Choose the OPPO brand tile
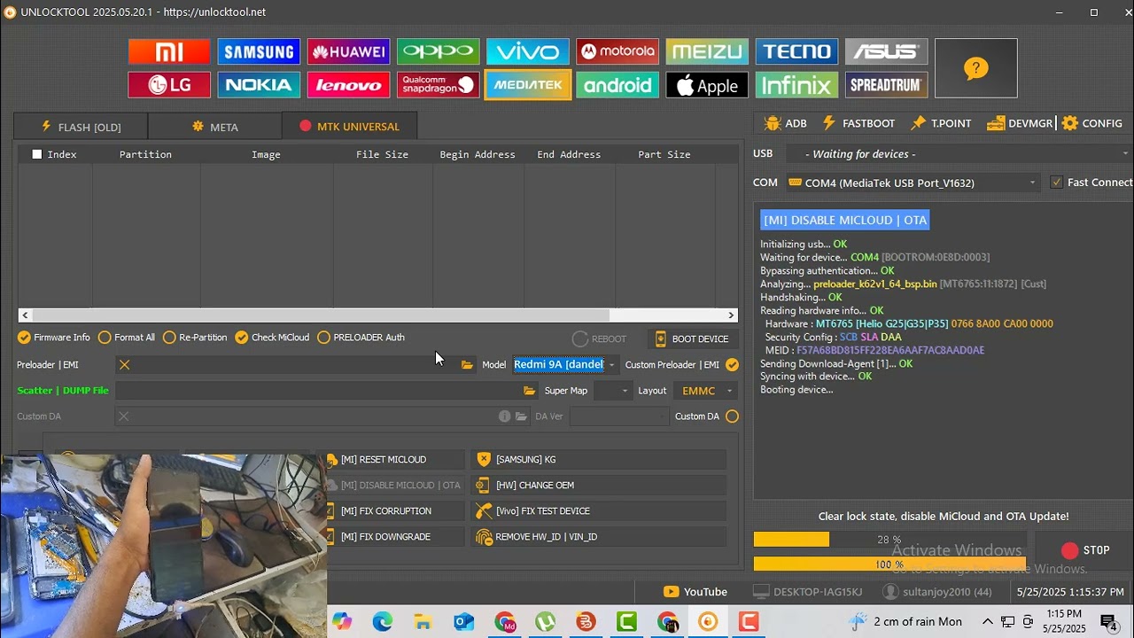This screenshot has height=638, width=1134. pyautogui.click(x=438, y=51)
